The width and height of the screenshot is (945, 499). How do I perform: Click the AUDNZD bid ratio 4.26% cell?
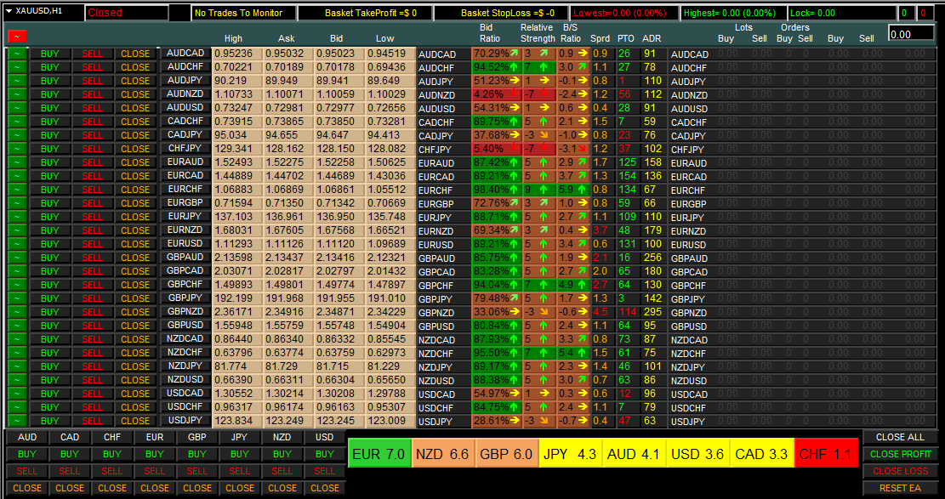497,94
